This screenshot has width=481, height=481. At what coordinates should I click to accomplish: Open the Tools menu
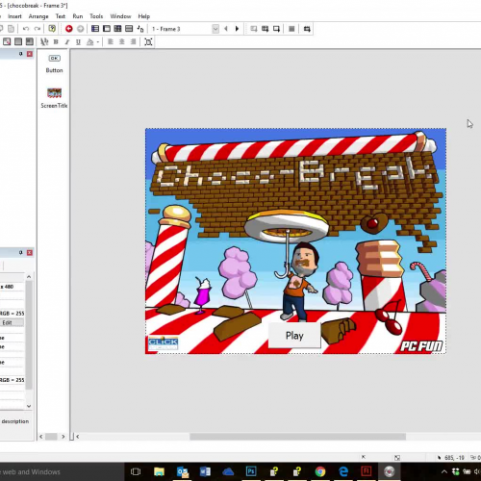tap(96, 16)
